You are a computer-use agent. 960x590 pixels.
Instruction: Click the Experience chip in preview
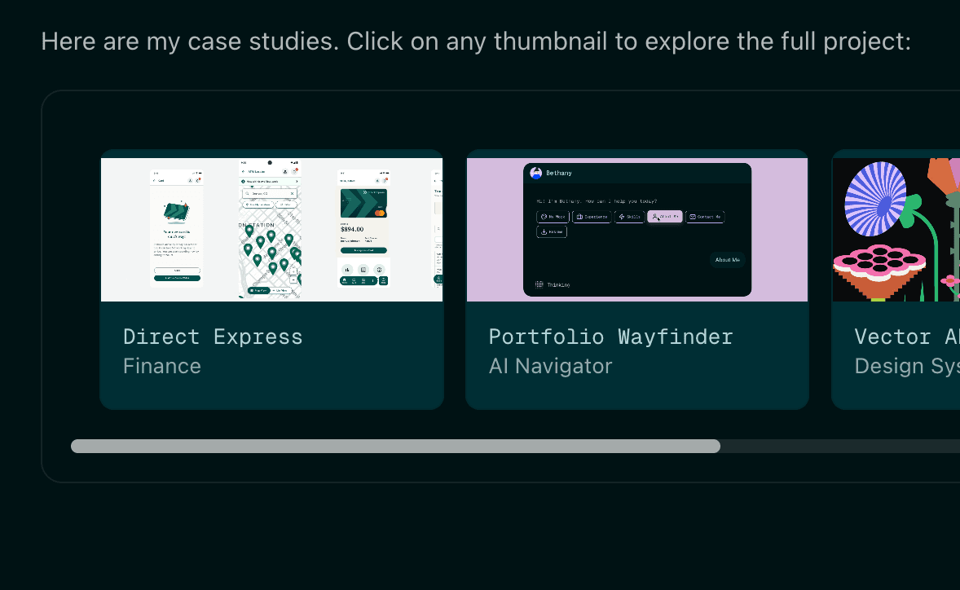(592, 217)
